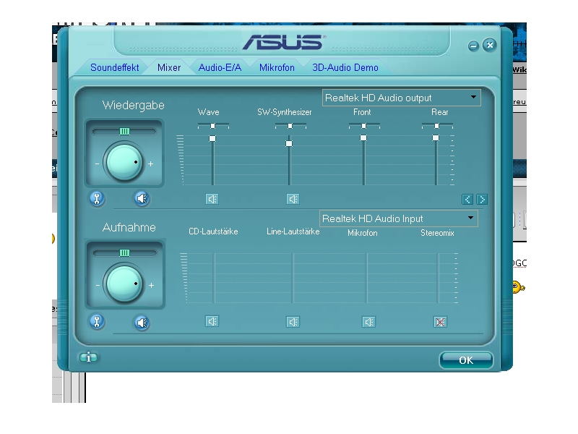Click the Mikrofon volume slider track
Screen dimensions: 578x434
[x=367, y=278]
